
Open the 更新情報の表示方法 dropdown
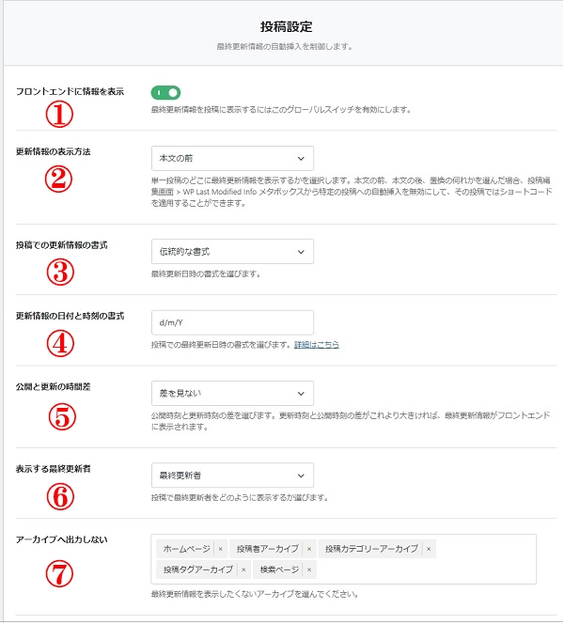pos(231,158)
